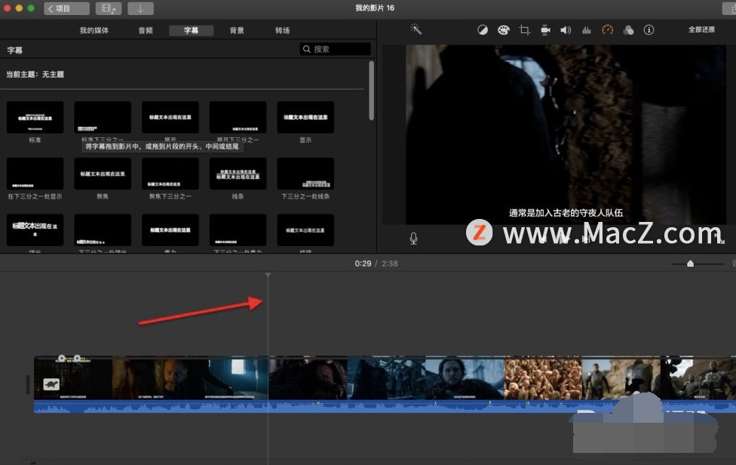Click the crowd scene frame in timeline
The width and height of the screenshot is (736, 465).
point(543,378)
